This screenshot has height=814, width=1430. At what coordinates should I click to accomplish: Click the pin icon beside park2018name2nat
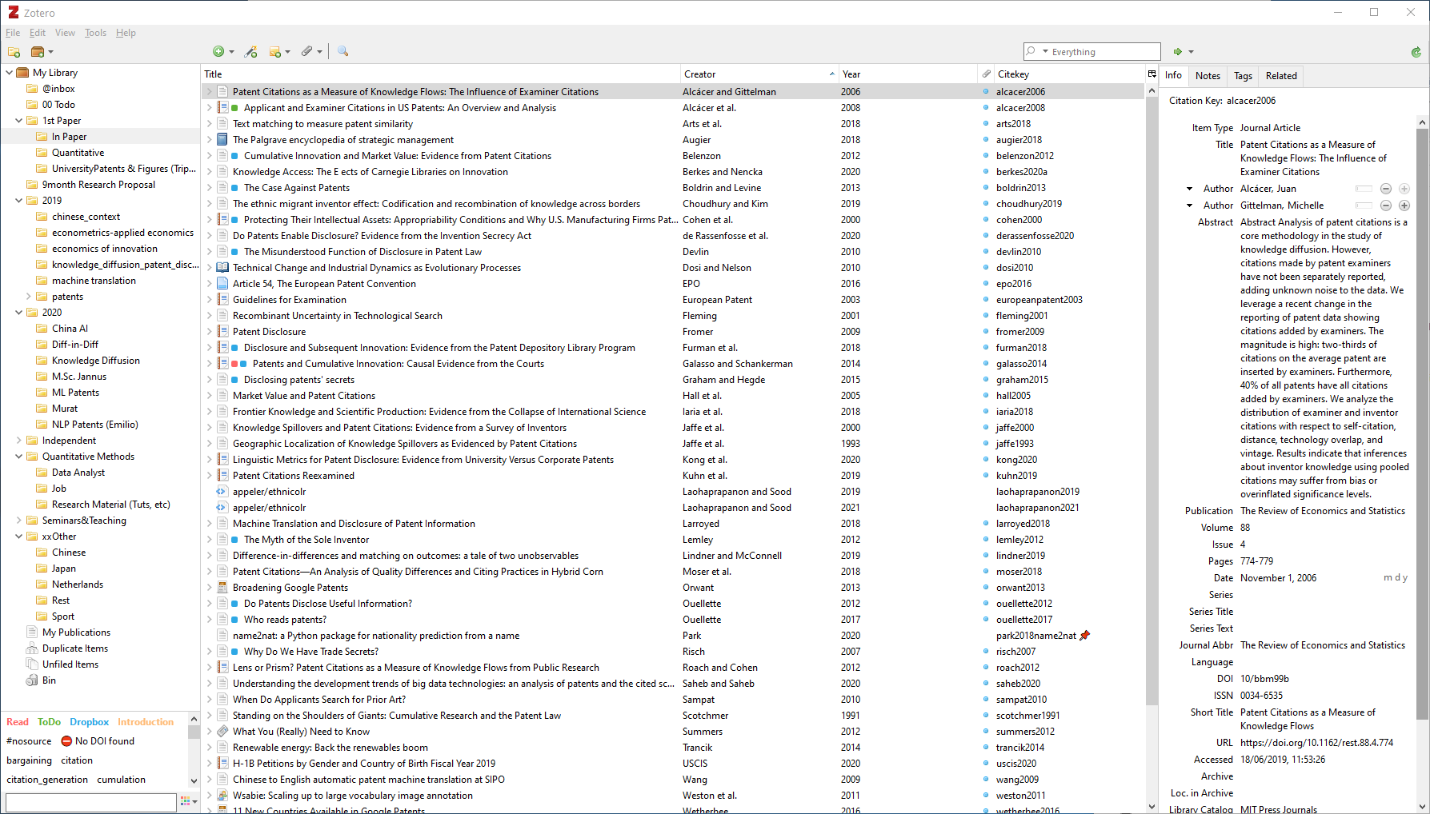1085,636
